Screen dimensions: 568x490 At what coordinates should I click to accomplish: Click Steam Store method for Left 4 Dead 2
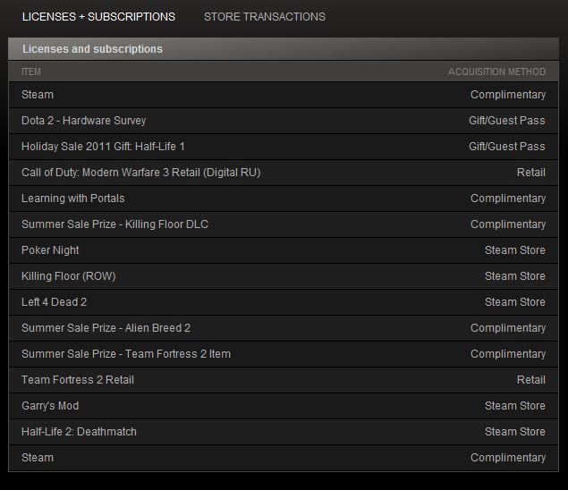[514, 302]
